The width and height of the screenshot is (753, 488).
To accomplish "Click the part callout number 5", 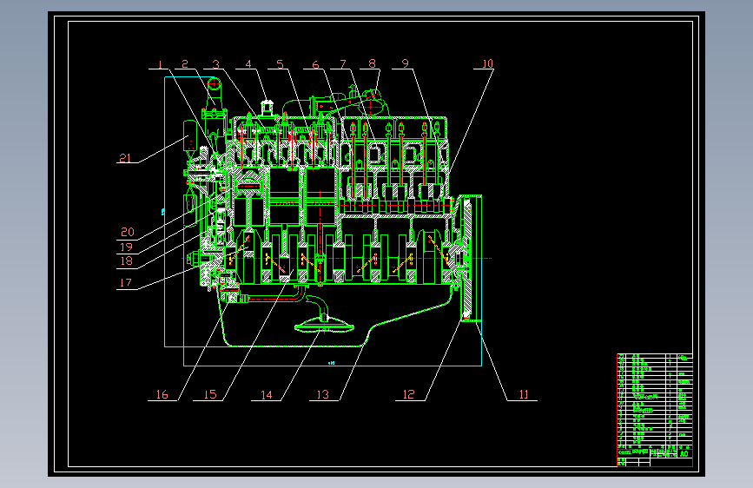I will (x=280, y=64).
